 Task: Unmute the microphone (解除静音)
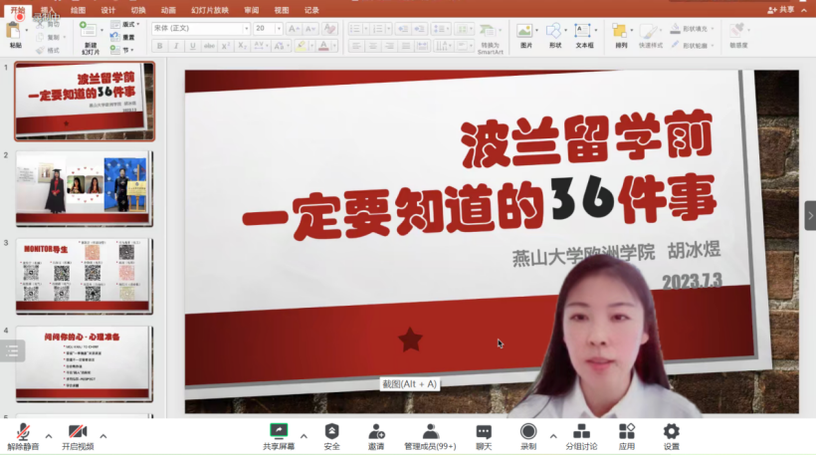23,432
